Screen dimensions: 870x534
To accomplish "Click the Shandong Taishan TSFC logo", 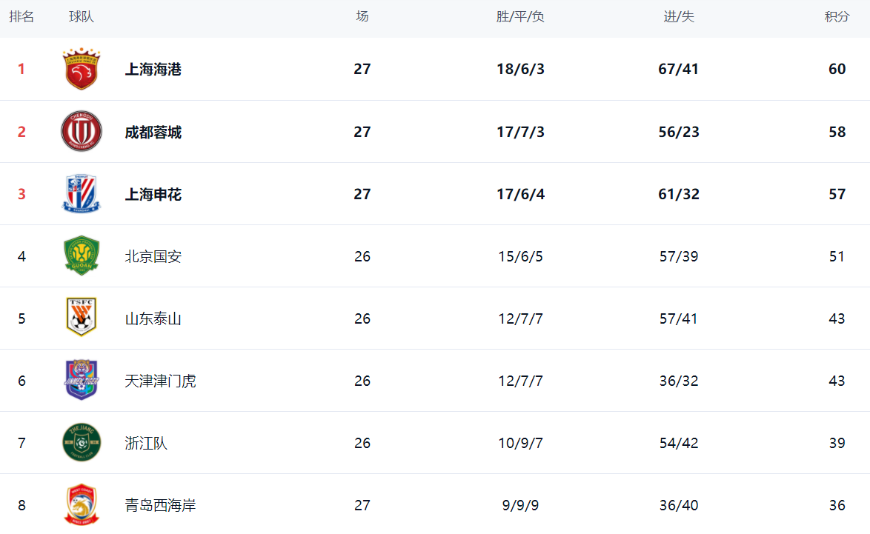I will click(81, 318).
